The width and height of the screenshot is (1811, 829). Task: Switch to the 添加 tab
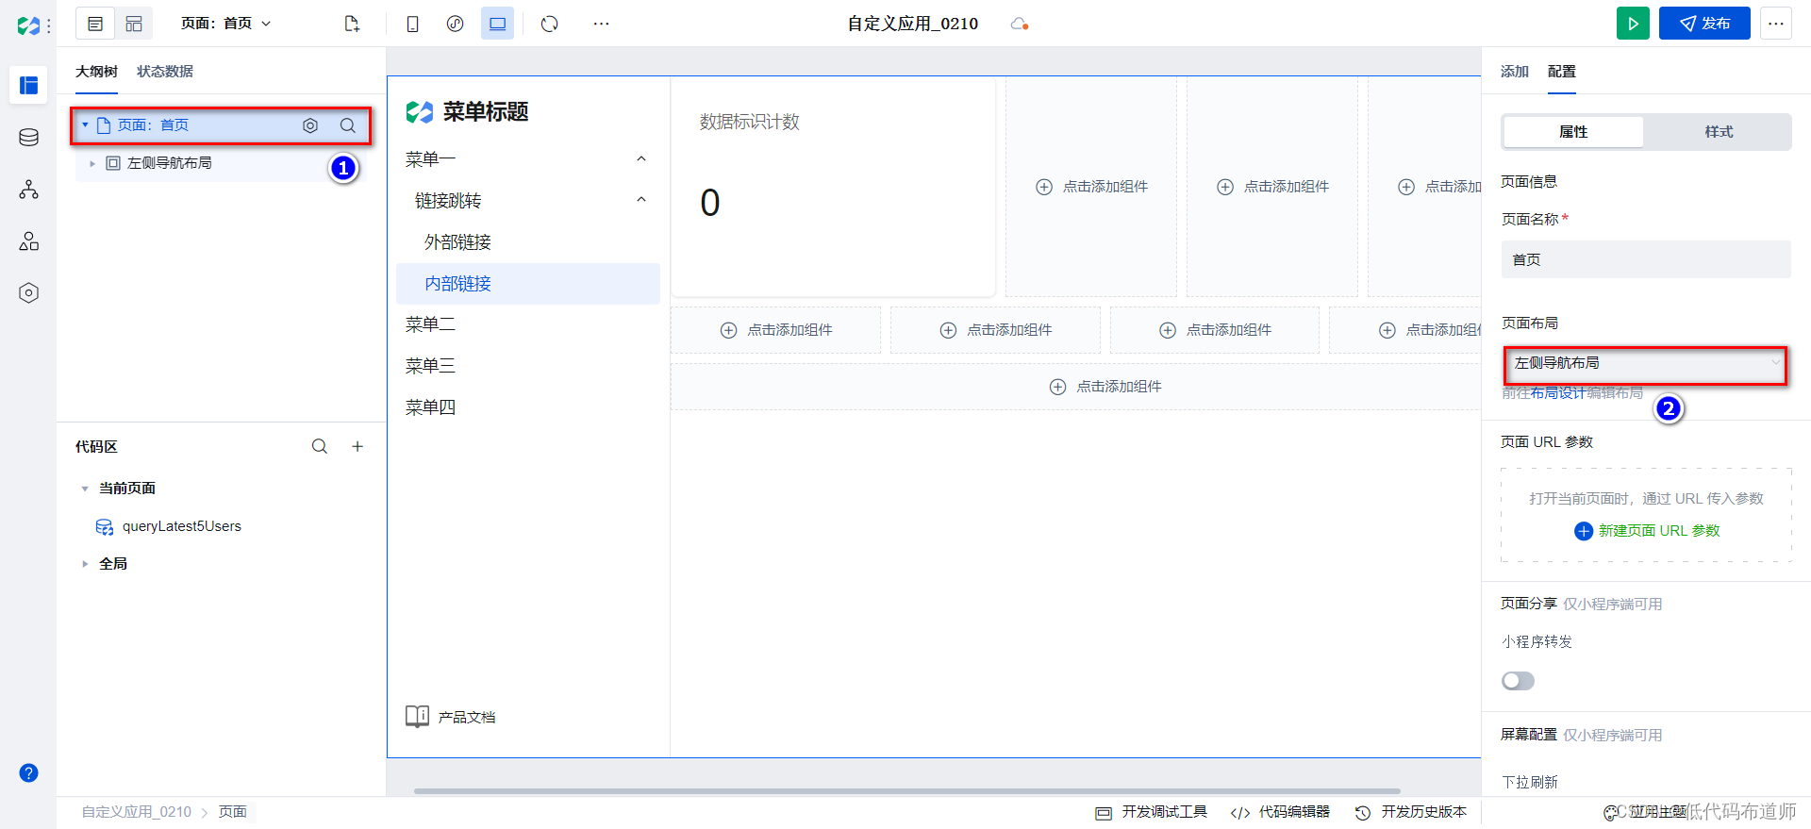1515,72
